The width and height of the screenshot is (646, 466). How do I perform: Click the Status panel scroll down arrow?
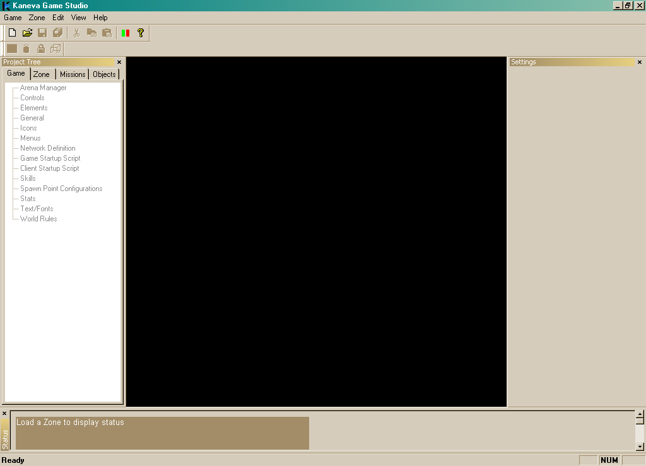[x=640, y=446]
